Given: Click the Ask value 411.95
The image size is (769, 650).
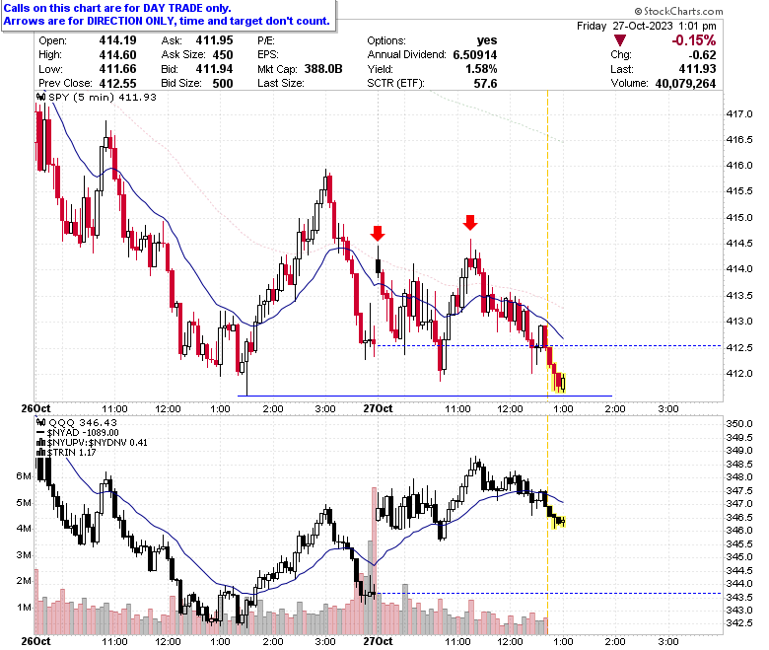Looking at the screenshot, I should [214, 40].
